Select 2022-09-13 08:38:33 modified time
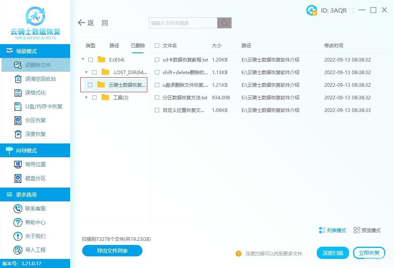394x268 pixels. pyautogui.click(x=347, y=110)
